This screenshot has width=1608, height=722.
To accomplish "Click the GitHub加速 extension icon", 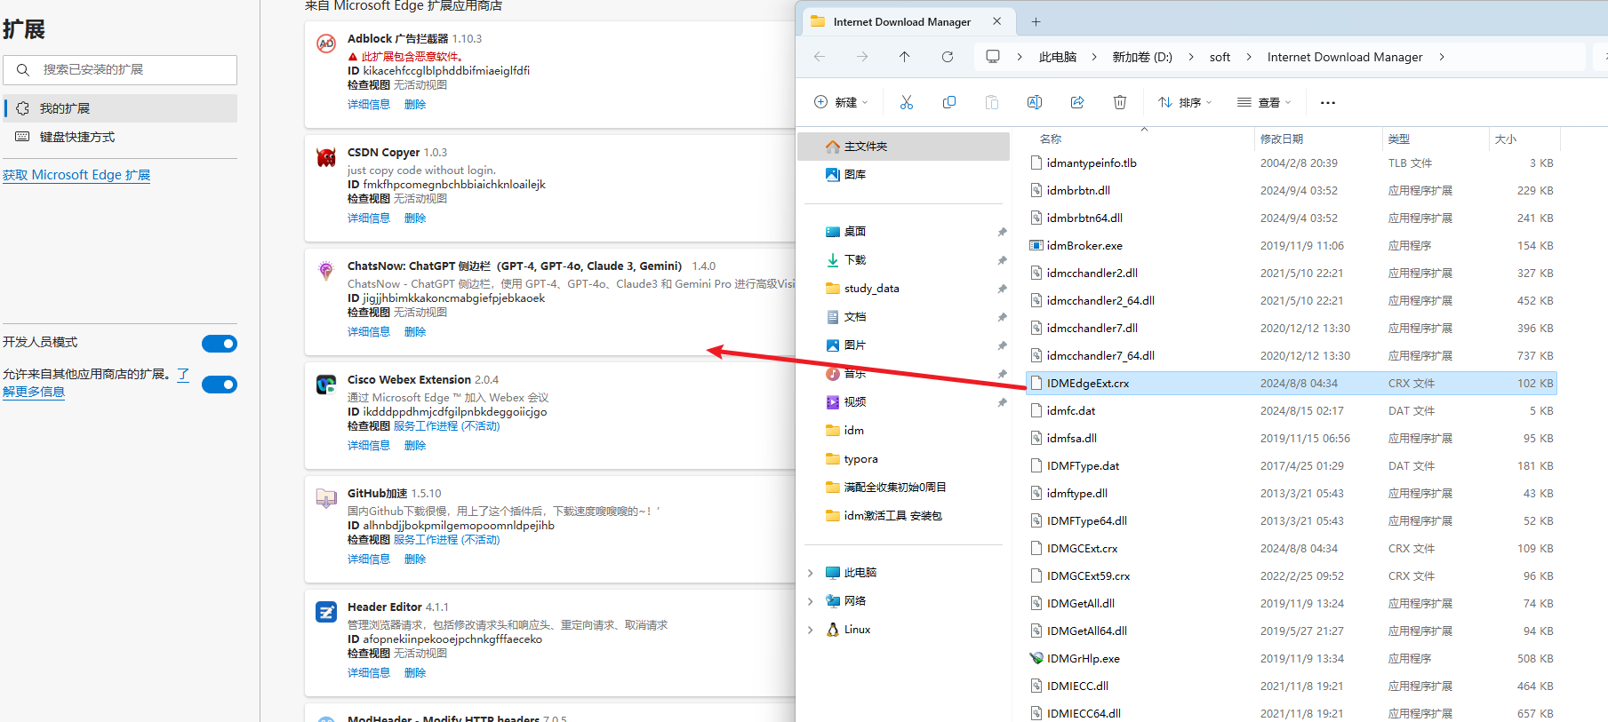I will click(x=326, y=498).
